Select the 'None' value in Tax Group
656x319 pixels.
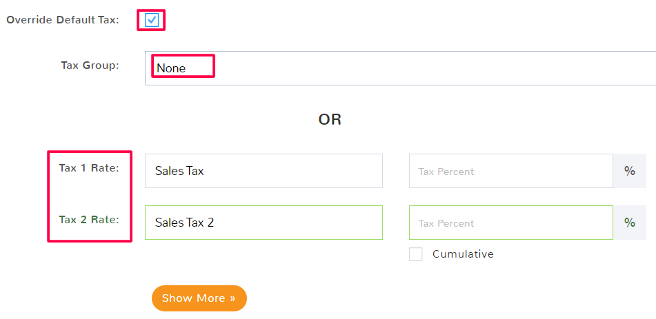[x=171, y=68]
